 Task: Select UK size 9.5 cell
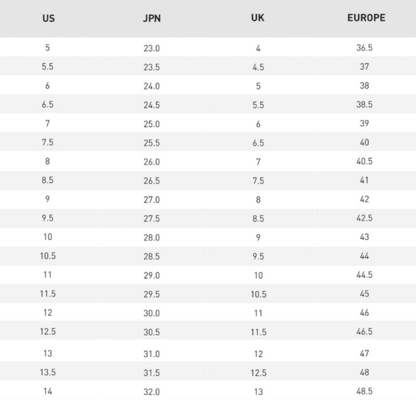257,256
